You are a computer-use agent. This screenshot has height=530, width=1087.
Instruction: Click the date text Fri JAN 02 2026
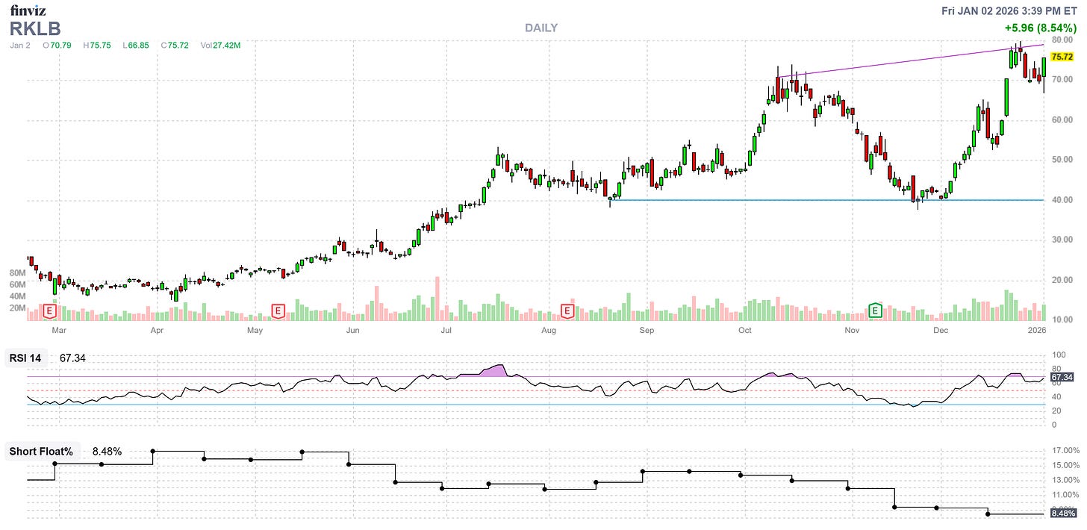tap(985, 10)
